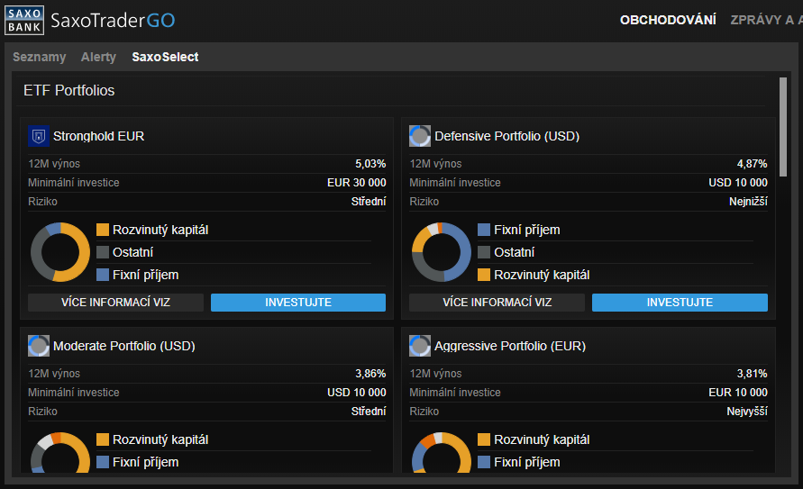This screenshot has height=489, width=803.
Task: Click the 5,03% return value
Action: click(370, 164)
